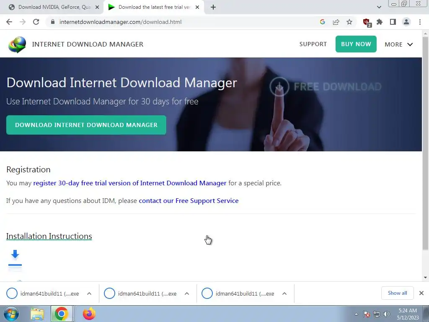Click the blue download arrow icon
The image size is (429, 322).
tap(15, 258)
